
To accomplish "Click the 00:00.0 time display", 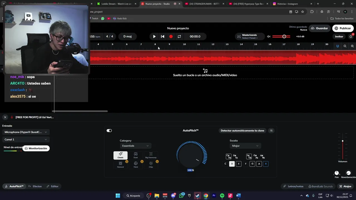I will point(195,36).
